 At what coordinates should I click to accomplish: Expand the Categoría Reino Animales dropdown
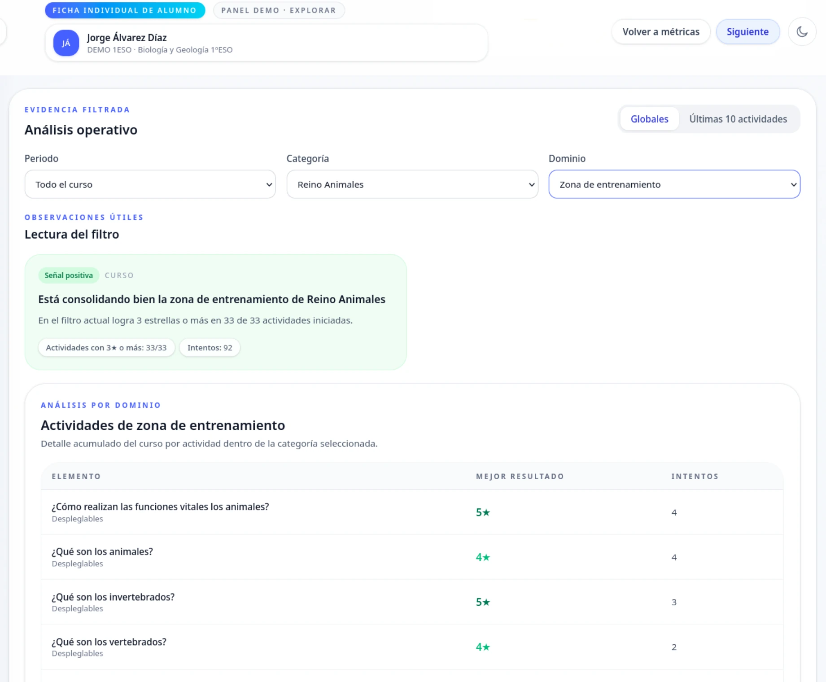tap(412, 184)
